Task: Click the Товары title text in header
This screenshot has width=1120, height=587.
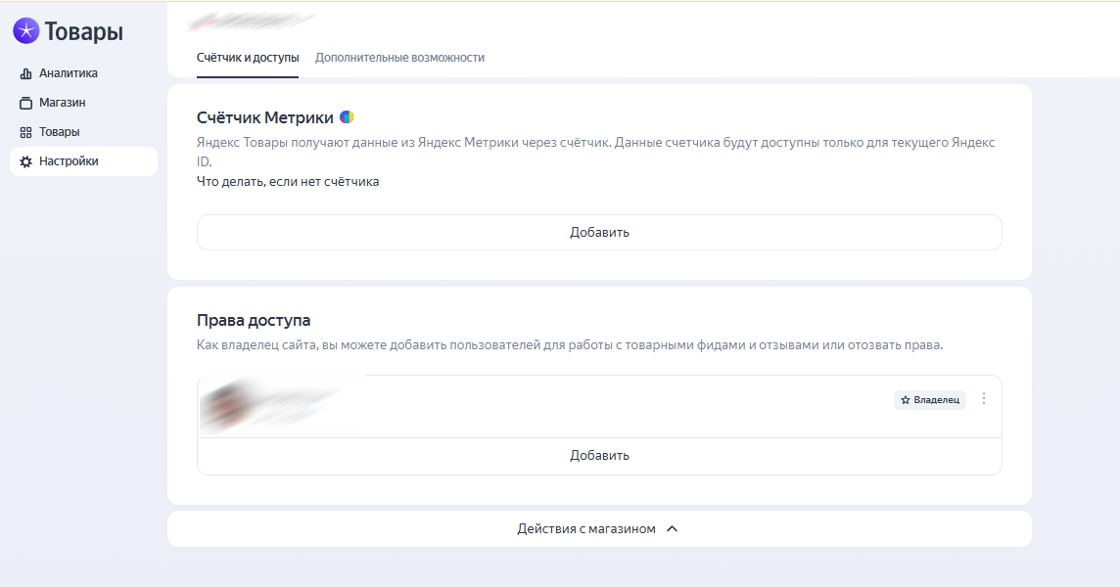Action: (83, 31)
